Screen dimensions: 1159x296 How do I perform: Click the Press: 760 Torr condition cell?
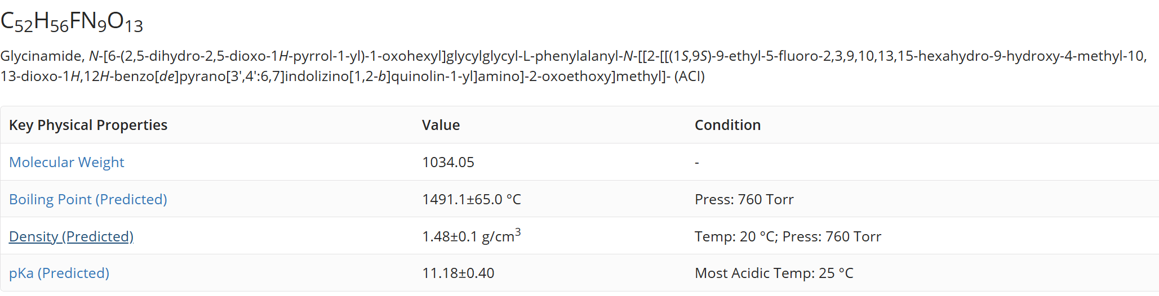(x=744, y=199)
